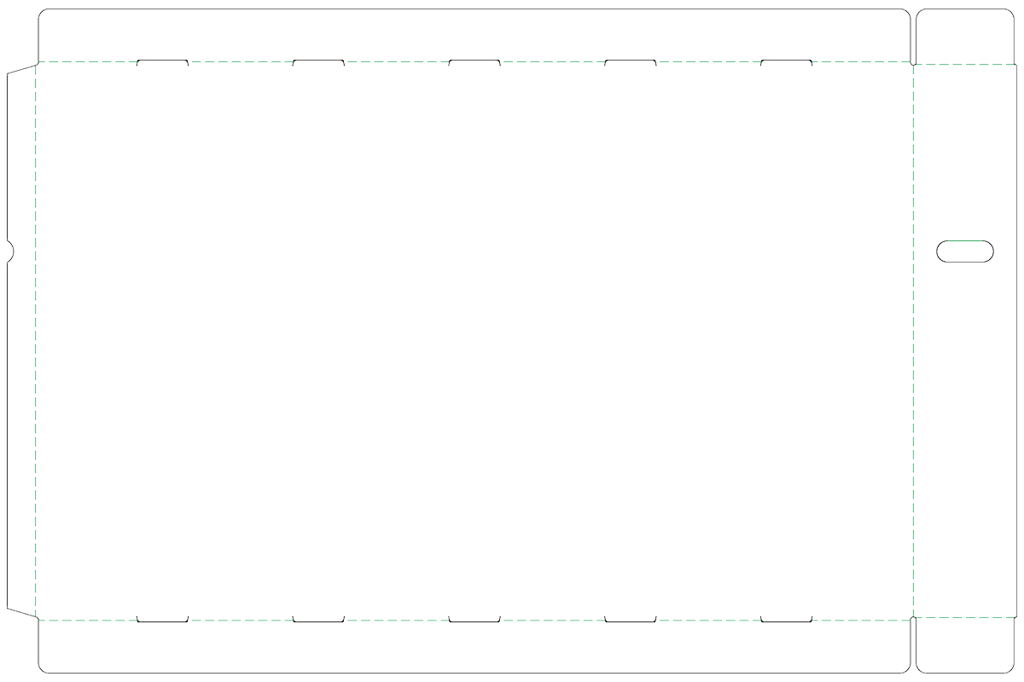Screen dimensions: 1024x682
Task: Click the leftmost tab notch on the top fold
Action: (x=162, y=62)
